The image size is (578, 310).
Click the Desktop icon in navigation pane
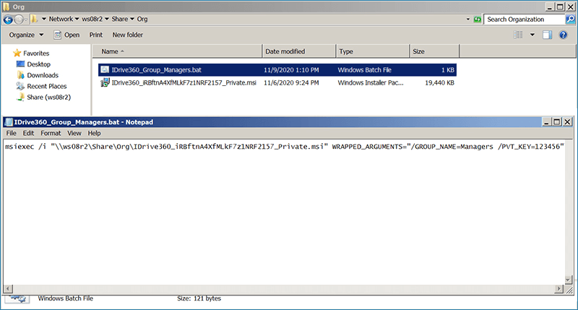click(x=20, y=64)
